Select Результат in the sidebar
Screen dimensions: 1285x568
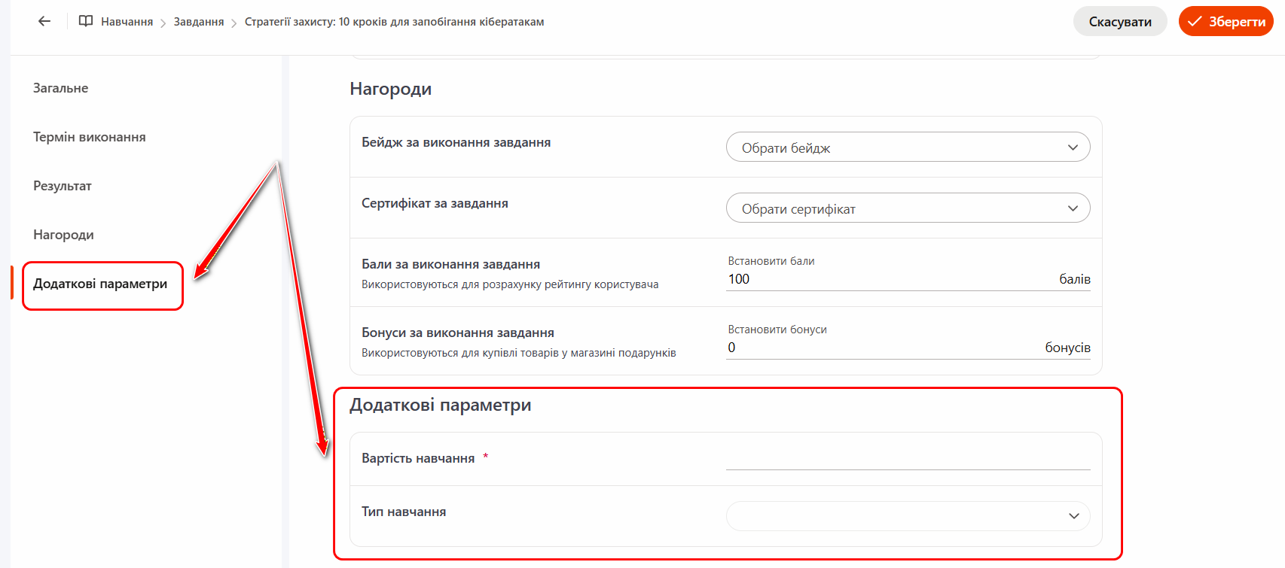click(62, 186)
